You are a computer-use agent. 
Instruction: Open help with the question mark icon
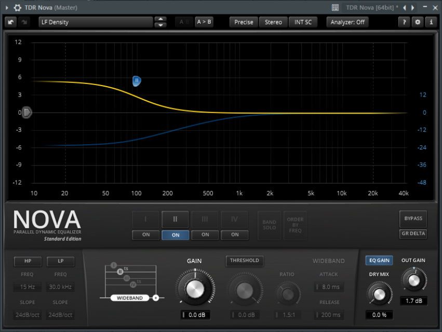coord(404,22)
